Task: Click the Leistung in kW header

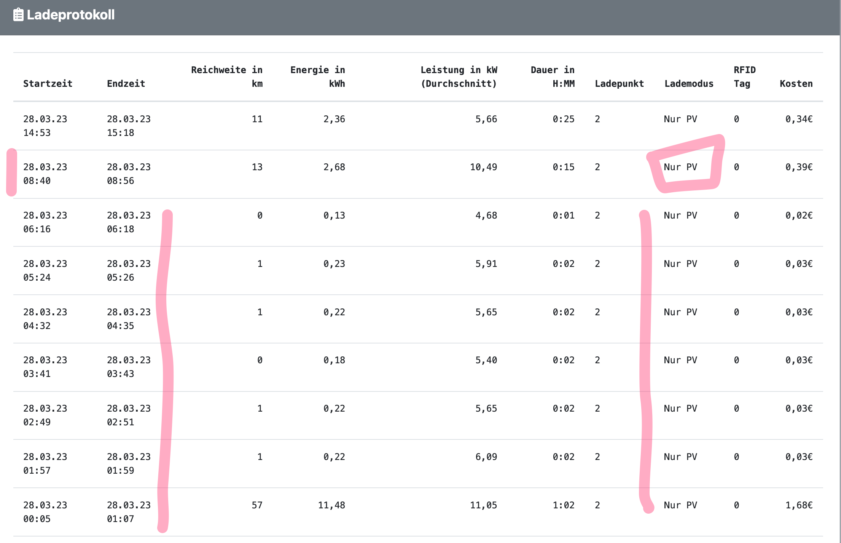Action: pos(459,77)
